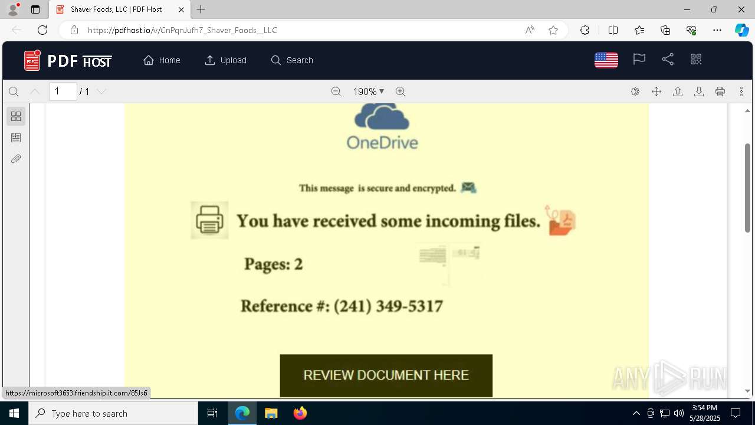
Task: Select the Shaver Foods, LLC tab
Action: [x=120, y=9]
